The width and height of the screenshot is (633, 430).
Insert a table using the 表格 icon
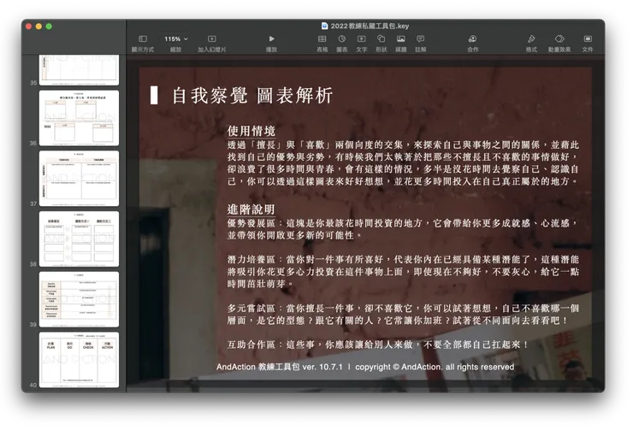tap(322, 39)
